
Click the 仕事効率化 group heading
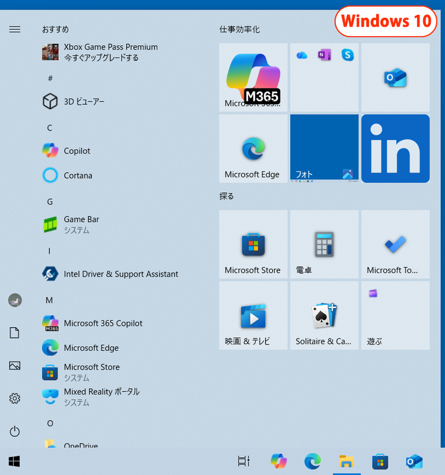tap(240, 29)
